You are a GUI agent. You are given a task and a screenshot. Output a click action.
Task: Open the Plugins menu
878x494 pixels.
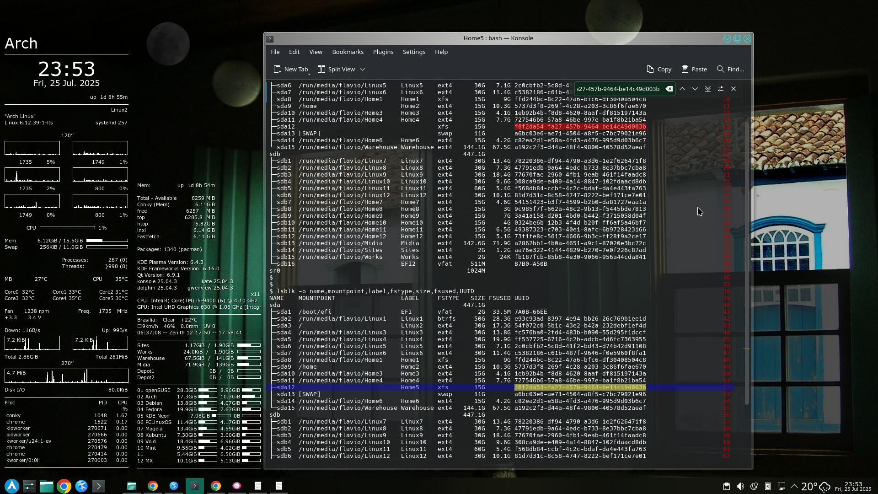[383, 52]
